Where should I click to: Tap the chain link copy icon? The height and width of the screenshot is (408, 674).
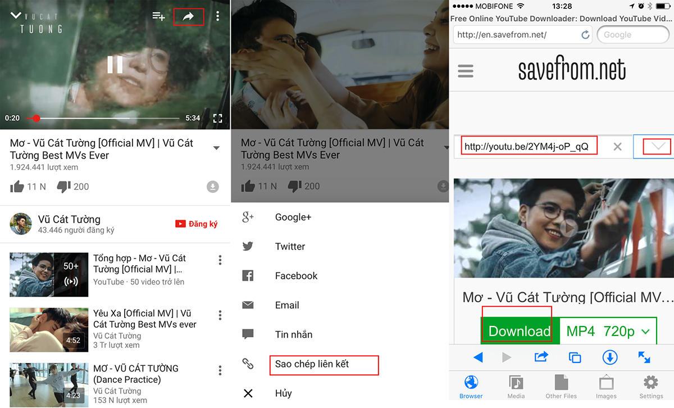(248, 364)
